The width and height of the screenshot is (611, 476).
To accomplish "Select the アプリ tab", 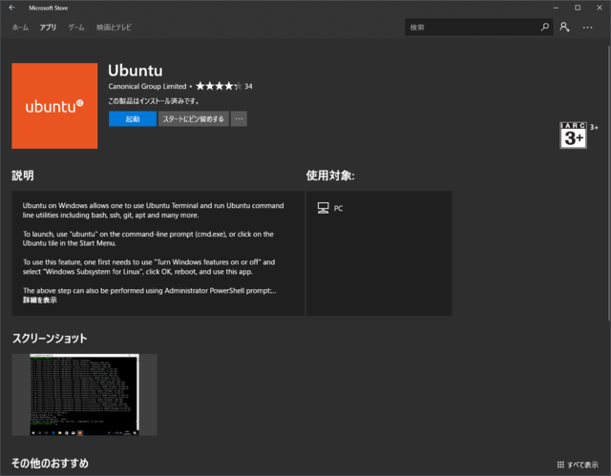I will tap(48, 28).
